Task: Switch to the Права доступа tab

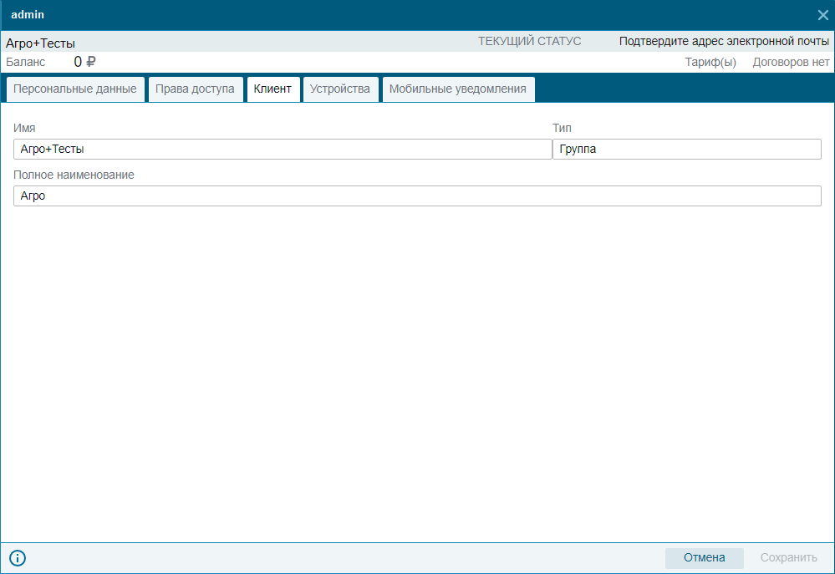Action: click(195, 89)
